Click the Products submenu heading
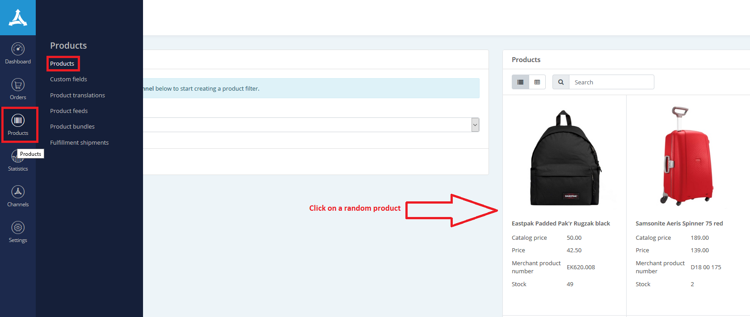 coord(68,46)
